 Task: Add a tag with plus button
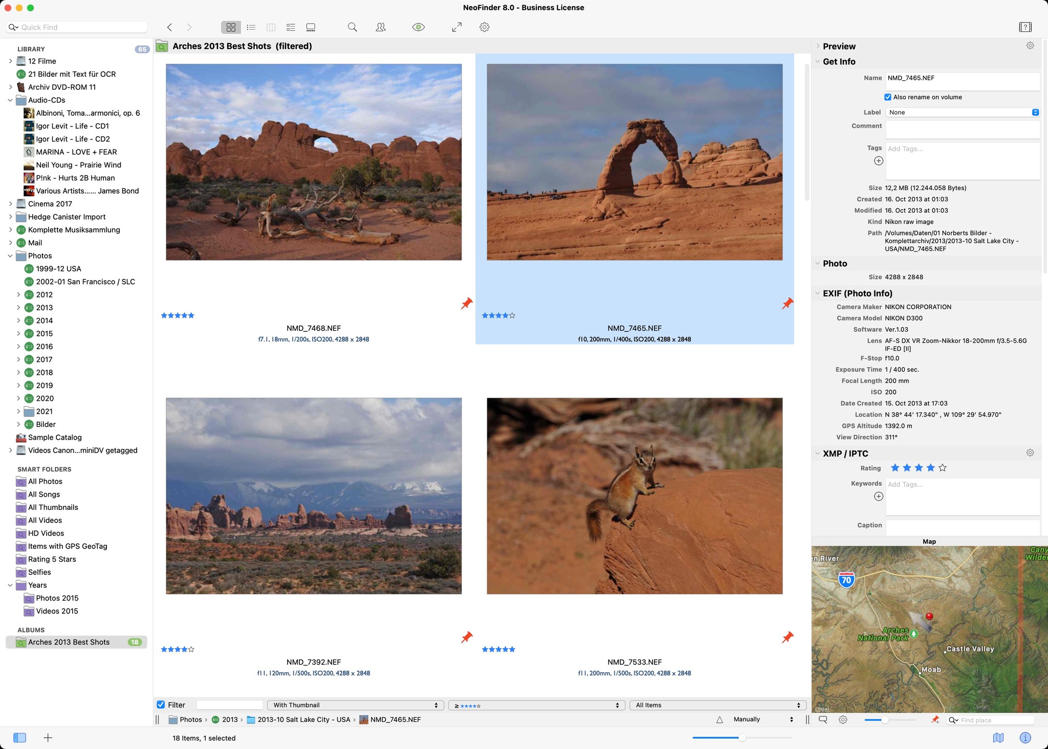tap(879, 161)
